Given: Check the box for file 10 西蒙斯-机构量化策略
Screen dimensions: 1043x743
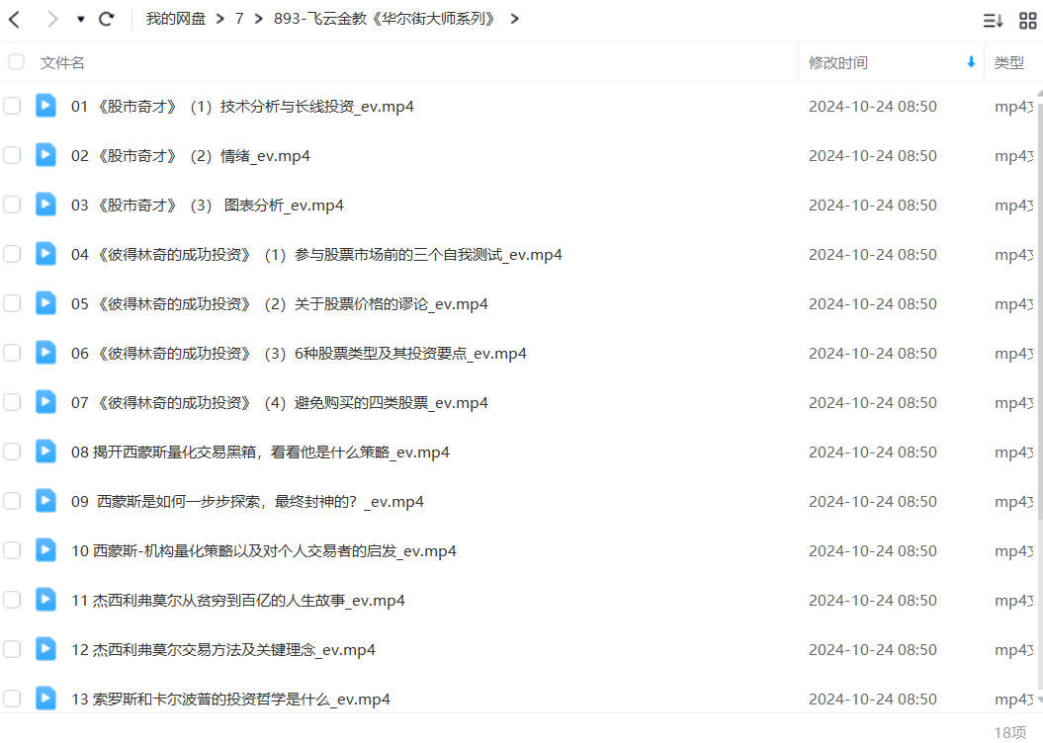Looking at the screenshot, I should [x=12, y=550].
